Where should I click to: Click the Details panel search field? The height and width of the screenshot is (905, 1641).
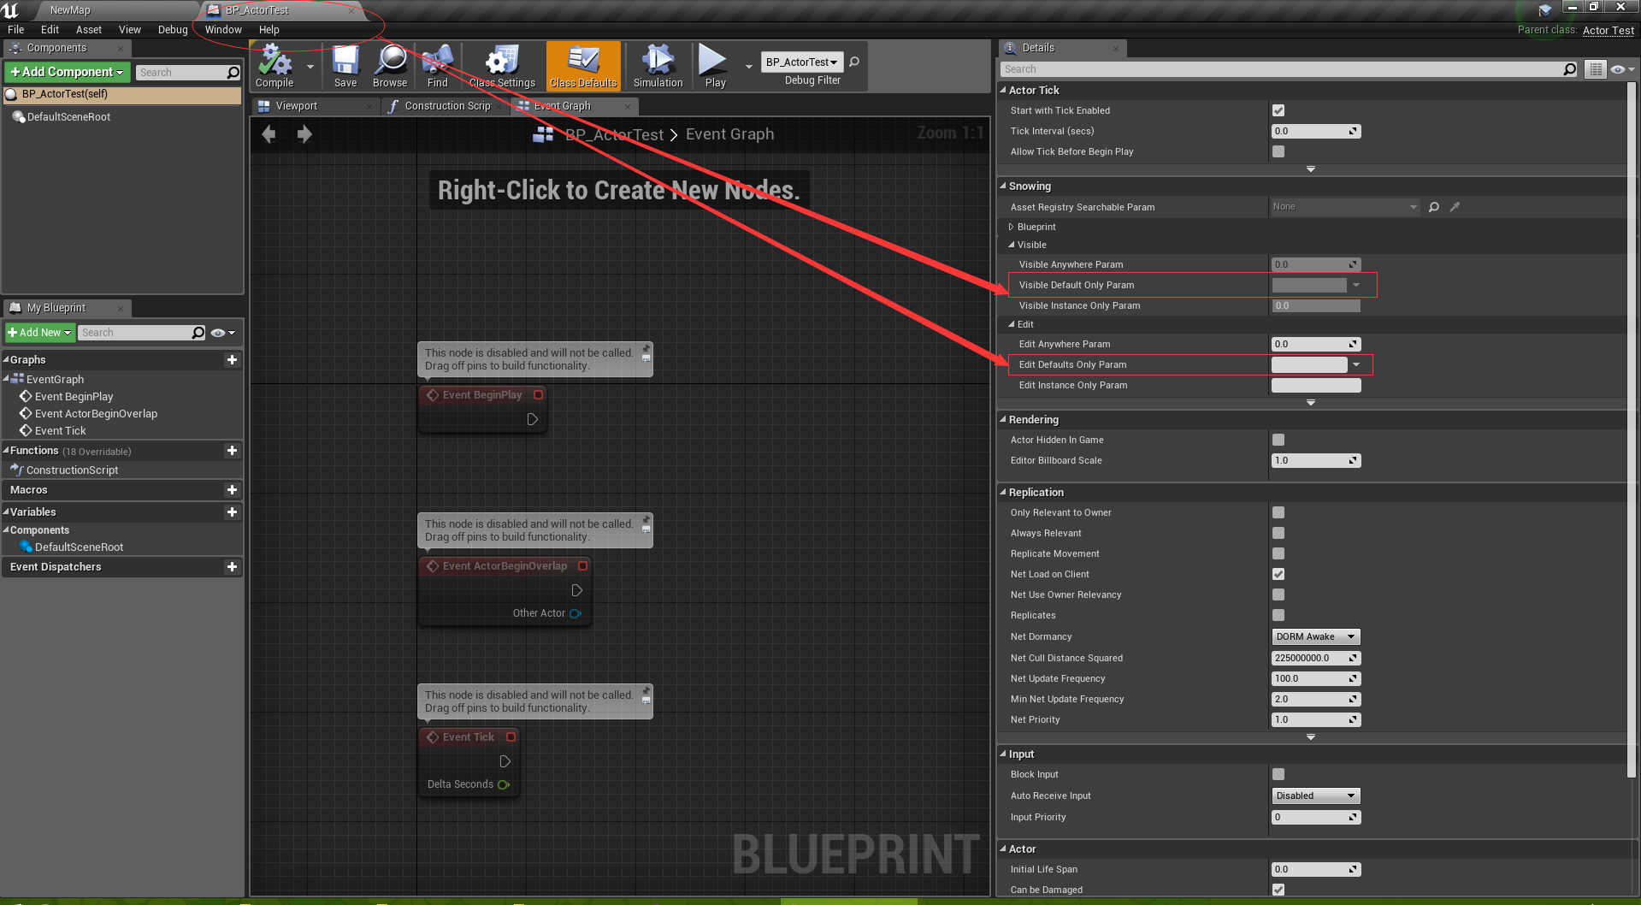click(x=1283, y=68)
